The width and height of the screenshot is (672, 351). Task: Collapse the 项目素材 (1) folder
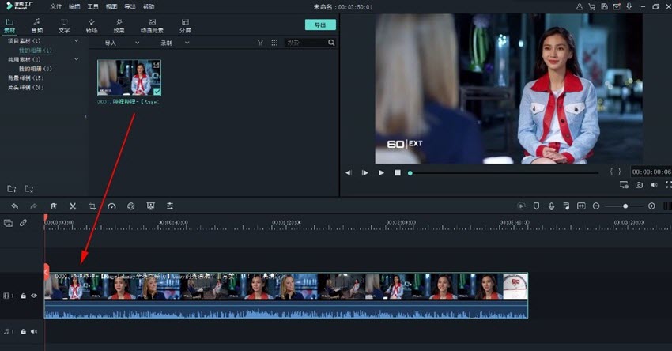point(76,41)
